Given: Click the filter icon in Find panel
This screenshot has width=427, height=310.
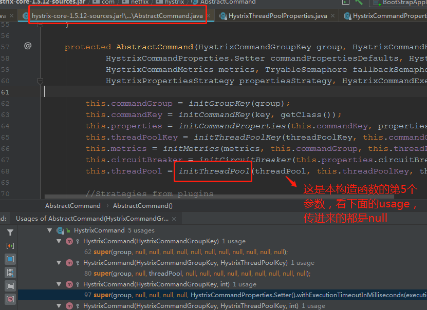Looking at the screenshot, I should click(x=10, y=232).
